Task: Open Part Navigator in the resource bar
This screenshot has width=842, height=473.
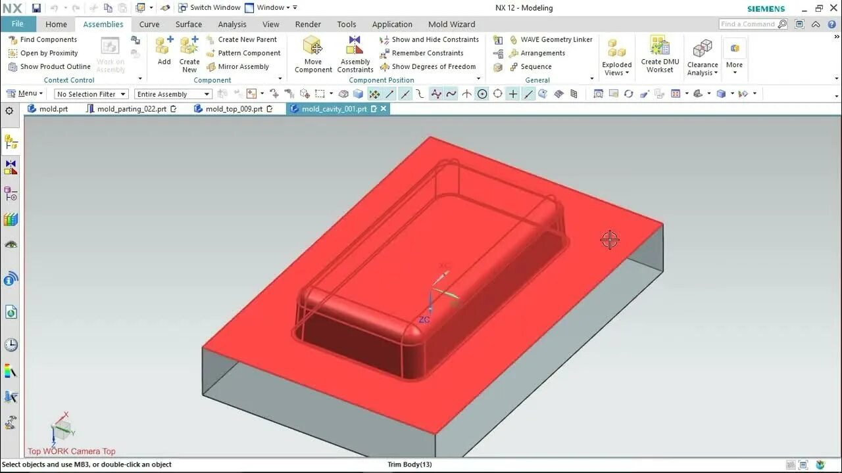Action: click(x=11, y=193)
